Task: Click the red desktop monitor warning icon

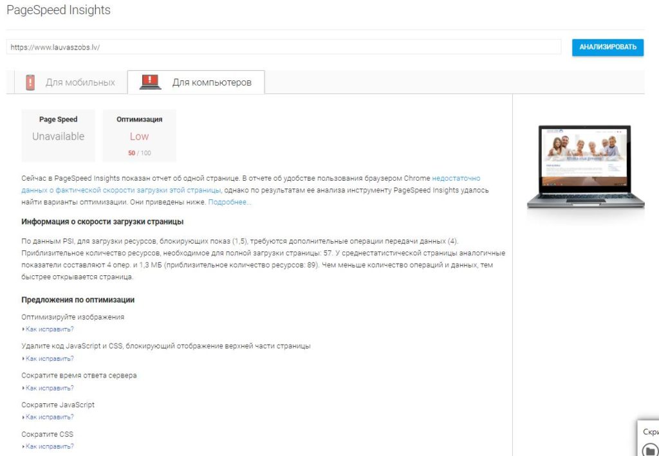Action: [150, 82]
